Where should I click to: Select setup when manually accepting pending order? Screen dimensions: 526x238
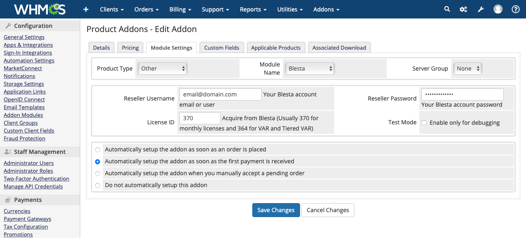98,174
